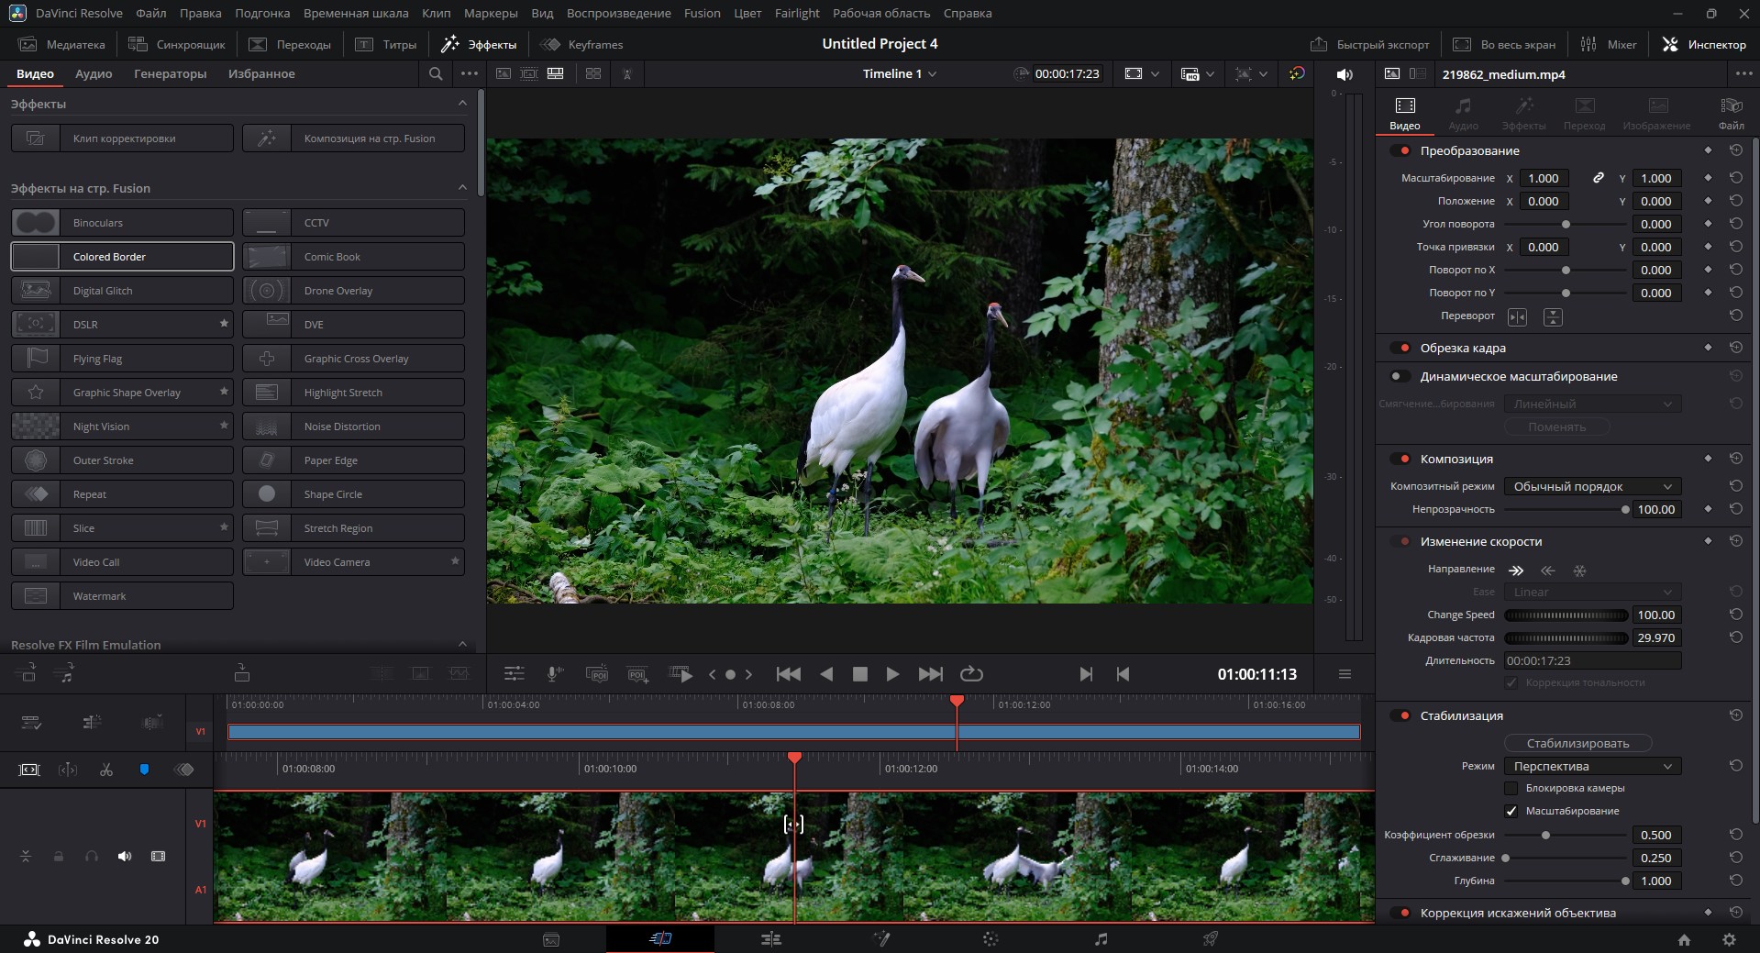Open the timeline options hamburger menu
The width and height of the screenshot is (1760, 953).
[1345, 674]
